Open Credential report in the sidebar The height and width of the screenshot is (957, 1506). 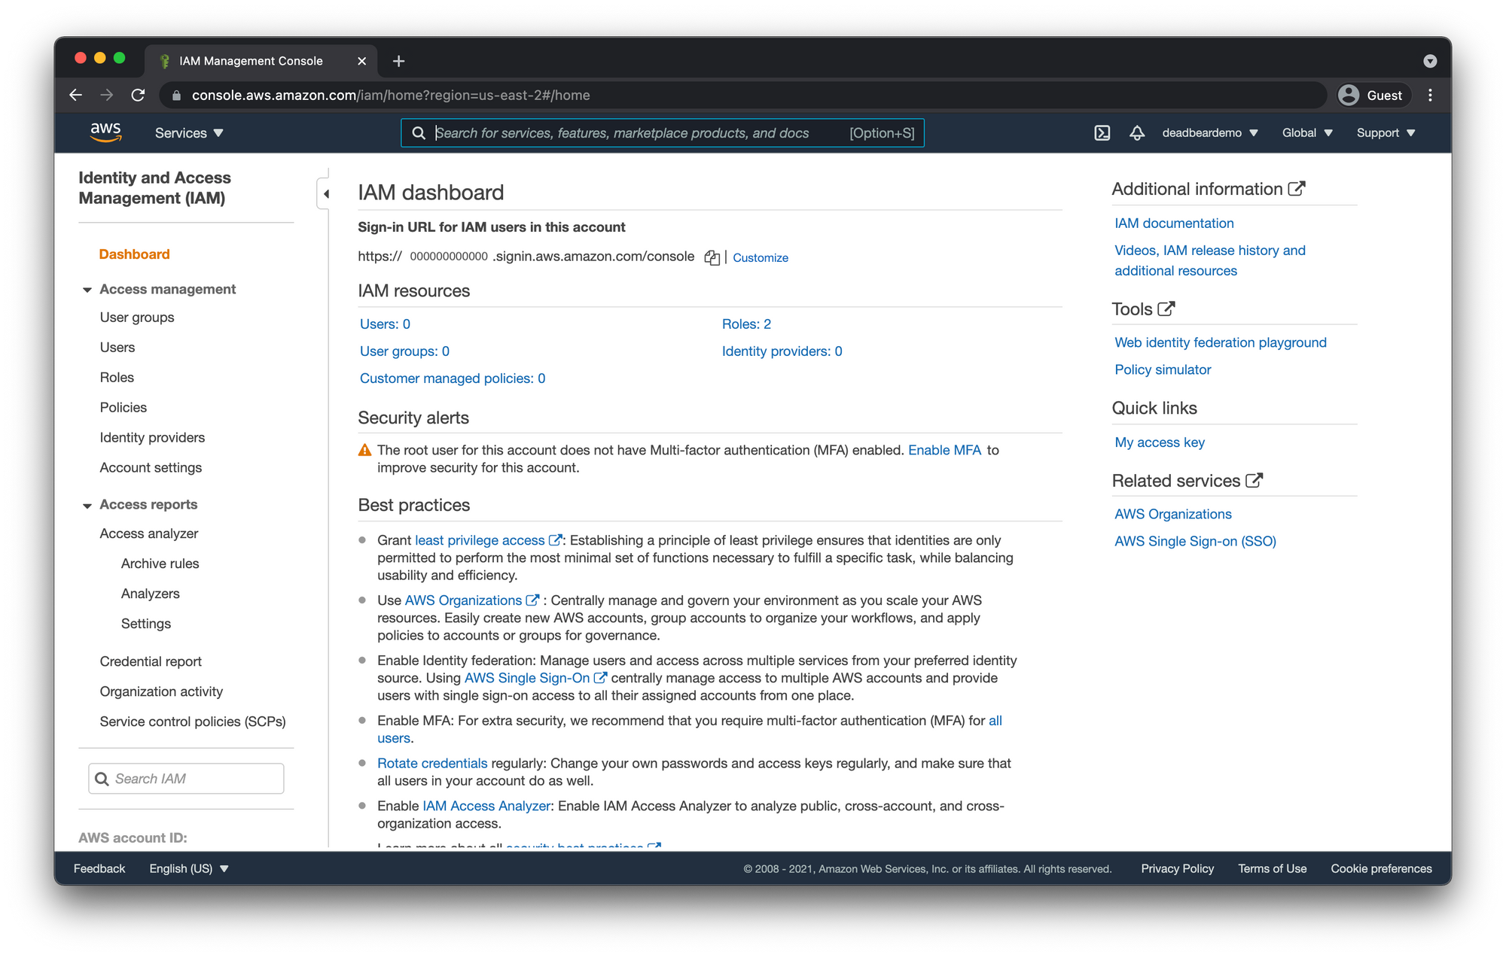151,661
